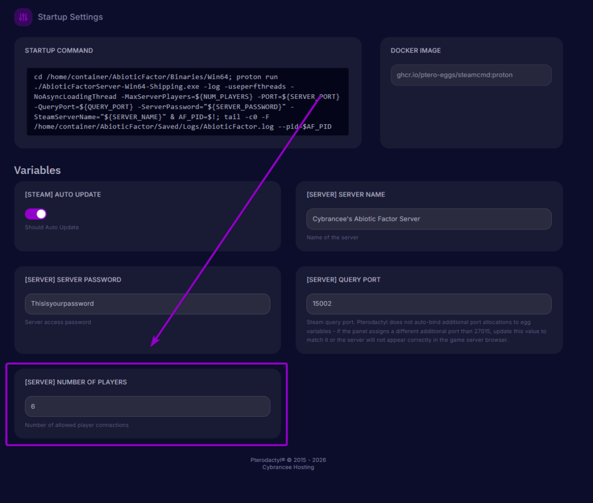This screenshot has width=593, height=503.
Task: Click the [SERVER] SERVER NAME label
Action: tap(346, 194)
